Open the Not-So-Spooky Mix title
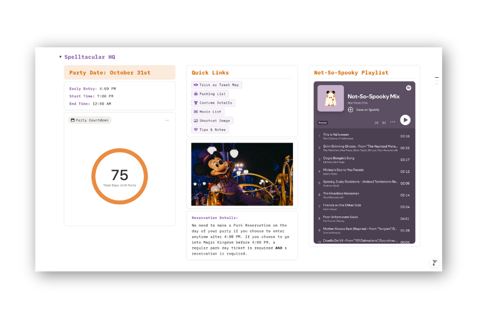Viewport: 495px width, 321px height. click(373, 97)
